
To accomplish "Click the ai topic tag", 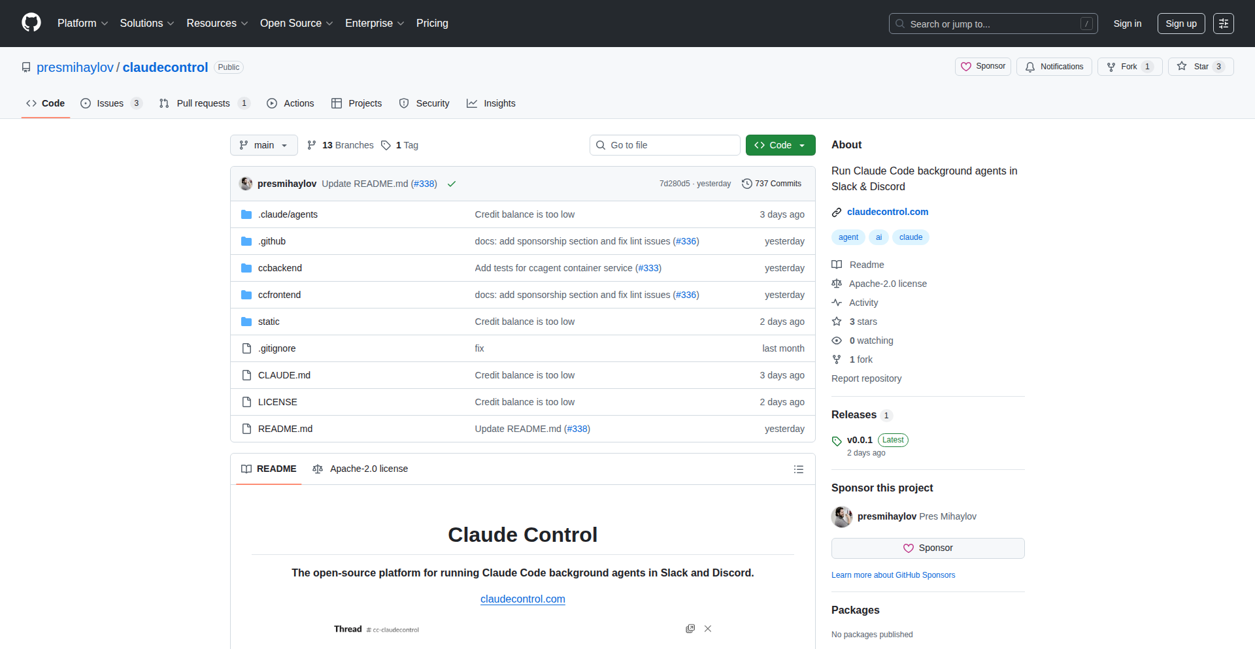I will click(x=878, y=237).
